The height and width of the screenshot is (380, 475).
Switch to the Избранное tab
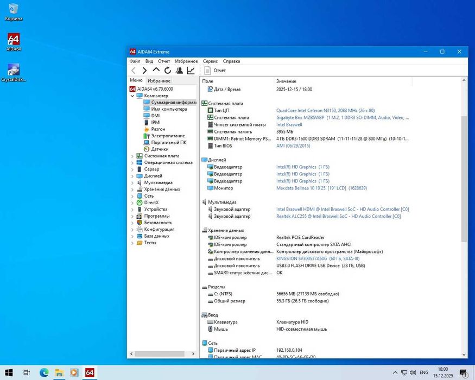[159, 81]
